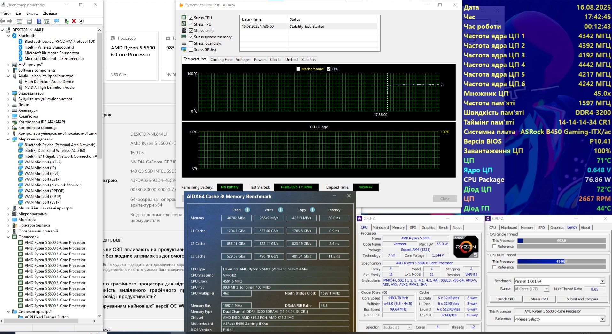Switch to Cooling Fans tab in AIDA64
The height and width of the screenshot is (334, 612).
point(221,59)
